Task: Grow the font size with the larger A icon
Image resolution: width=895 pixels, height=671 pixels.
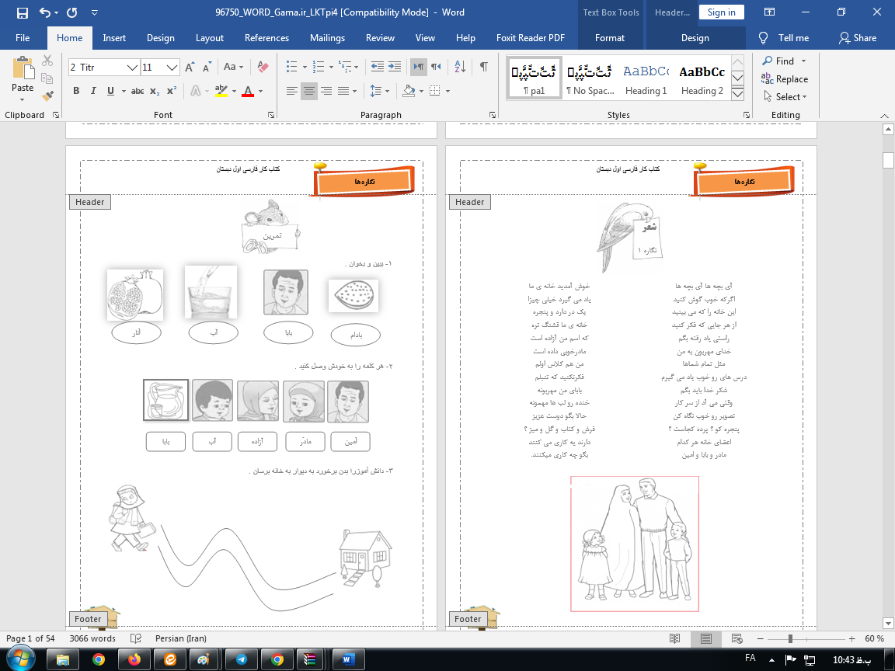Action: pos(190,67)
